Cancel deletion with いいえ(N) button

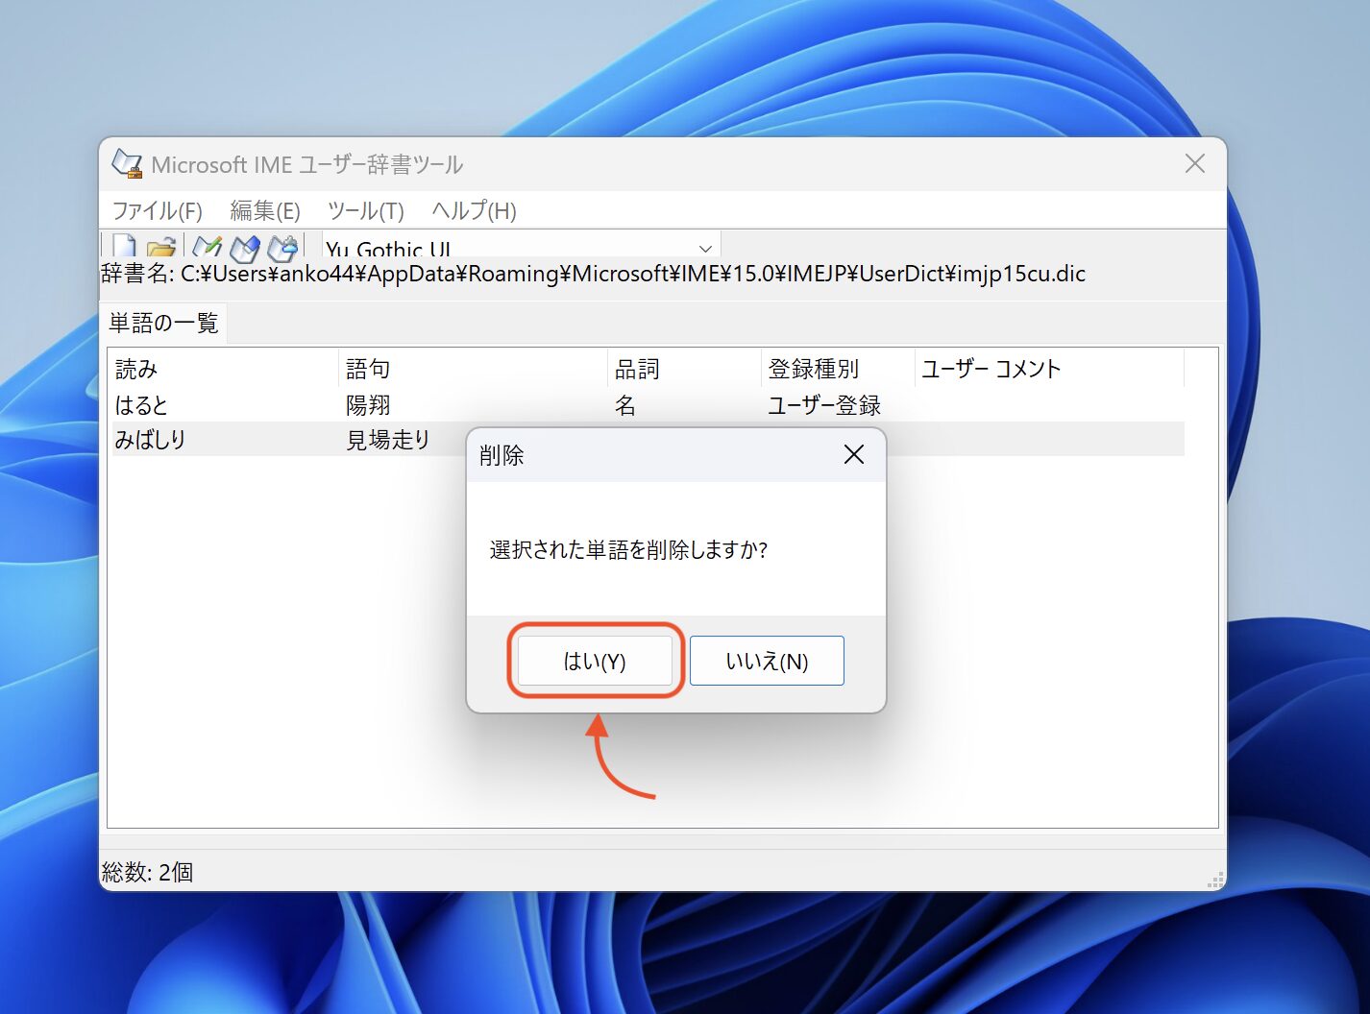pyautogui.click(x=767, y=661)
